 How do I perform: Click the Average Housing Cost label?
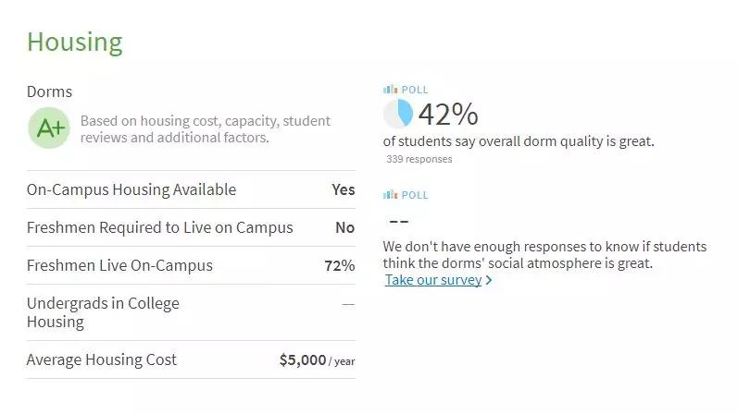(x=102, y=359)
